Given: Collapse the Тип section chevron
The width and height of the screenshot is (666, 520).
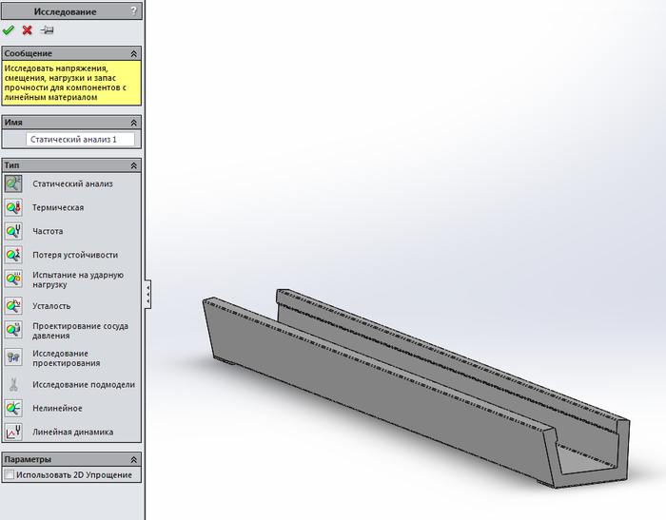Looking at the screenshot, I should 134,165.
